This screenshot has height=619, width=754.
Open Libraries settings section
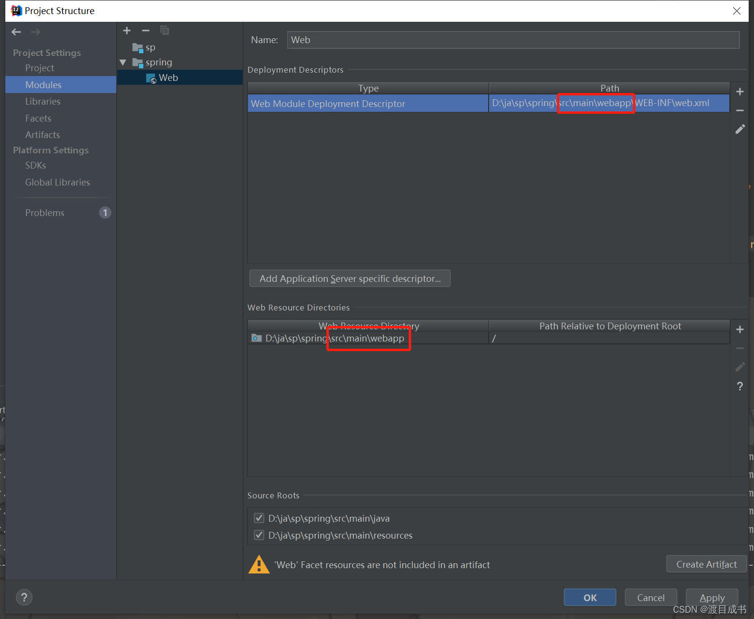tap(61, 101)
